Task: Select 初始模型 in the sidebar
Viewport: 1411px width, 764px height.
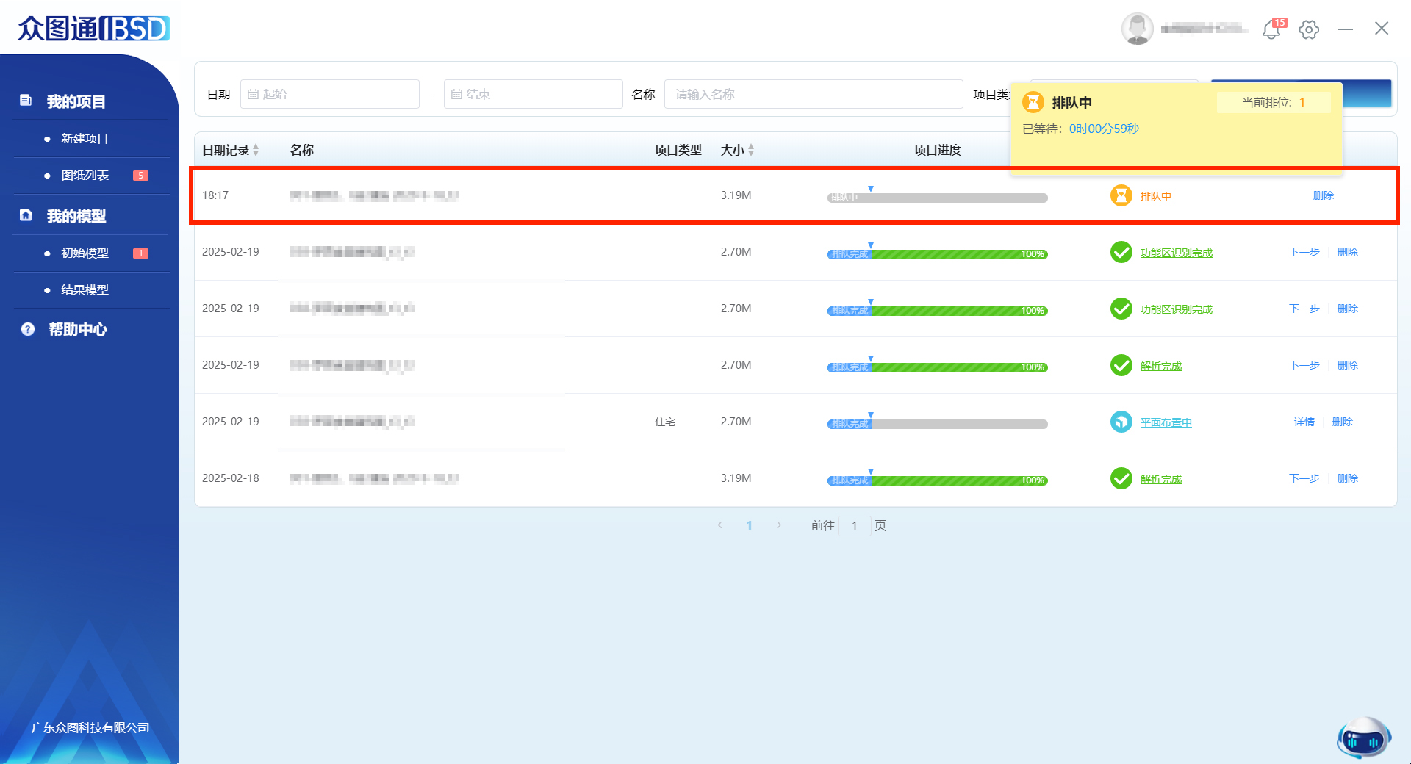Action: [85, 253]
